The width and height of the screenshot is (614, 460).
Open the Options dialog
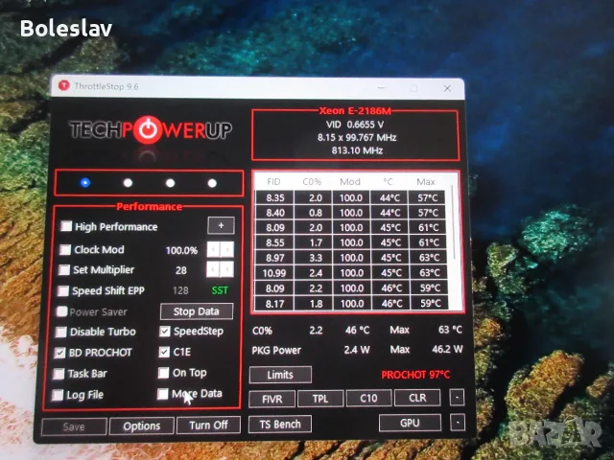(142, 425)
